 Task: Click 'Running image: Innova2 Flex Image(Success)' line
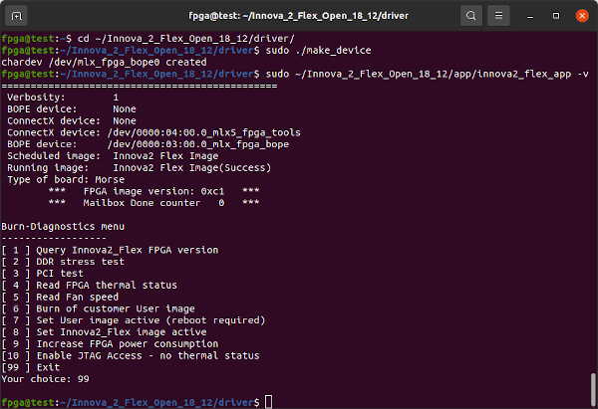(x=140, y=168)
